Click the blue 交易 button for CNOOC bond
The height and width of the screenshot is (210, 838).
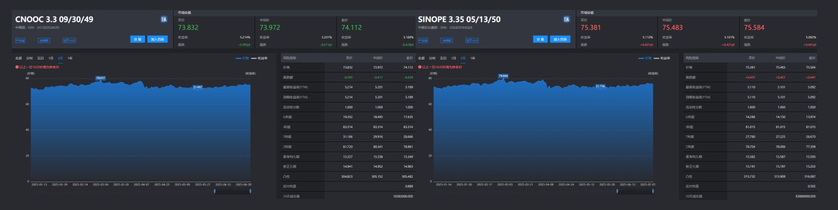coord(138,40)
